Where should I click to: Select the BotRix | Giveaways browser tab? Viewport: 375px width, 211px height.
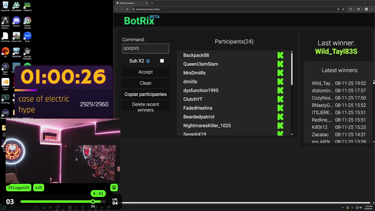[x=132, y=3]
